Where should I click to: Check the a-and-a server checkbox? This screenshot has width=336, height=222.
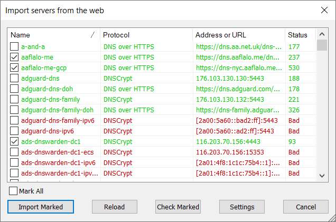(x=14, y=46)
